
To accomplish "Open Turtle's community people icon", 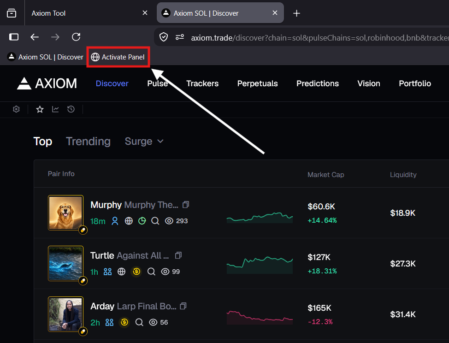I will tap(108, 272).
